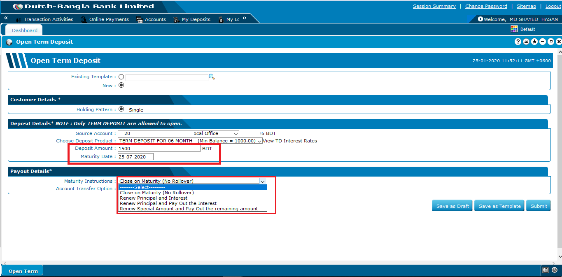Select the Existing Template radio button

coord(121,77)
